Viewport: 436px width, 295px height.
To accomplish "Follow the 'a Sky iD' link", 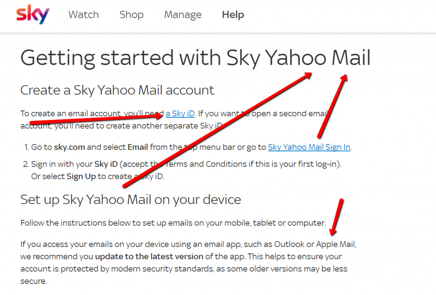I will point(180,113).
